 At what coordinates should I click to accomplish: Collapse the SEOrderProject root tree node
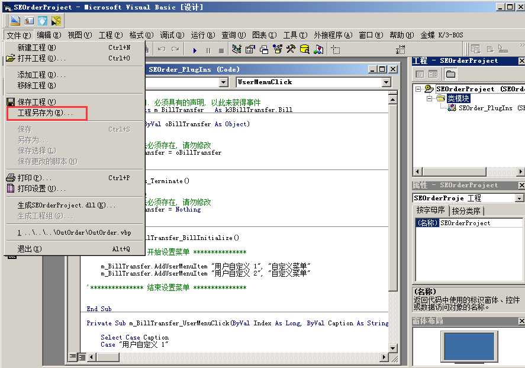click(x=418, y=89)
